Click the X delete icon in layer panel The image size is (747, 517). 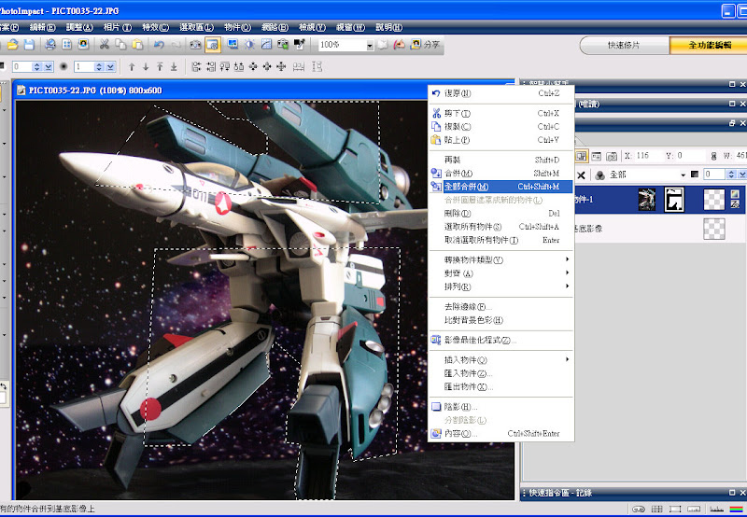[x=581, y=175]
